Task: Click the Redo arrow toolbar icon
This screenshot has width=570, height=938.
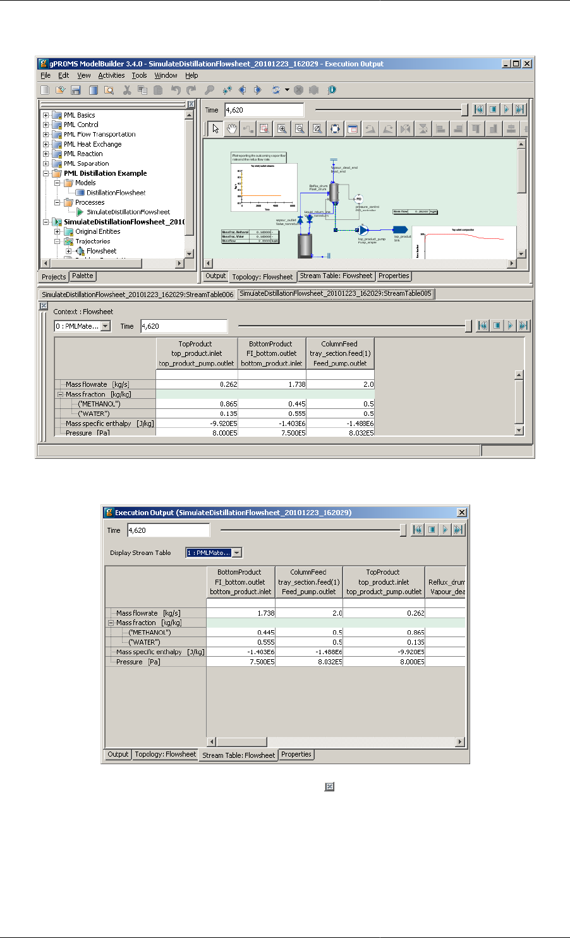Action: click(191, 90)
